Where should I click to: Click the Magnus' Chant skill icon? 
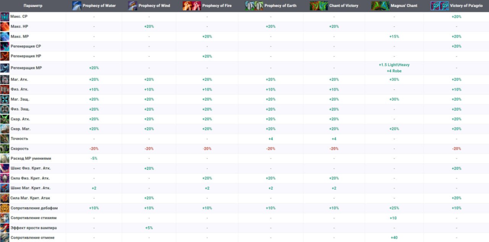click(x=377, y=6)
